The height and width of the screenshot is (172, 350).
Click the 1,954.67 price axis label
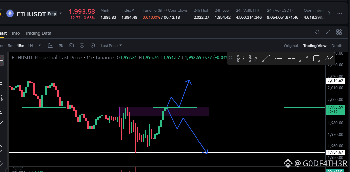(x=335, y=152)
